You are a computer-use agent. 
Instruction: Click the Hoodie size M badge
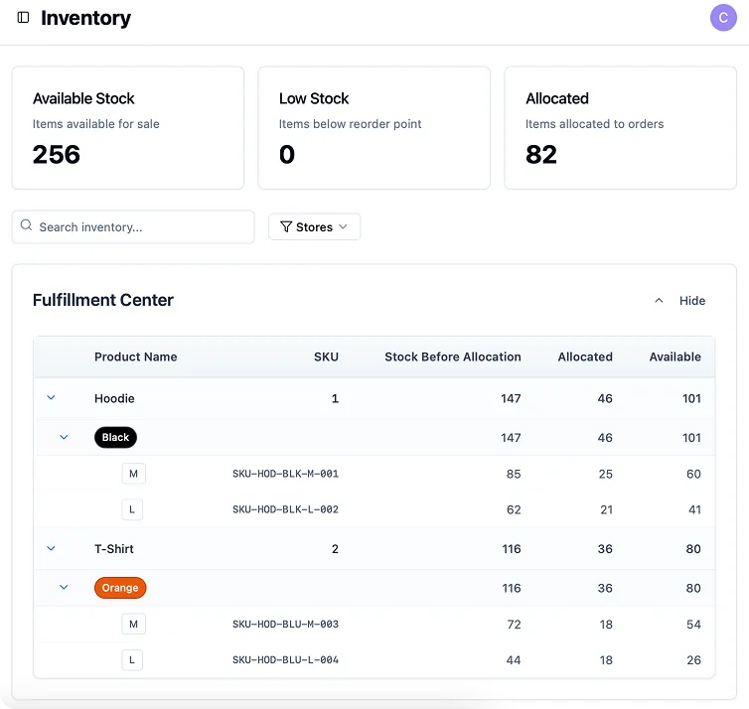[x=133, y=474]
